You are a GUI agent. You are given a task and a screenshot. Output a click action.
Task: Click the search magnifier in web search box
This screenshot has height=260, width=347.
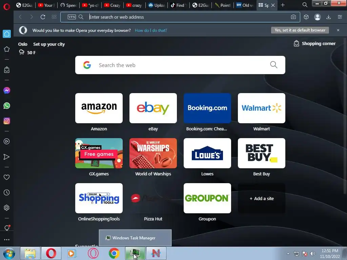274,65
